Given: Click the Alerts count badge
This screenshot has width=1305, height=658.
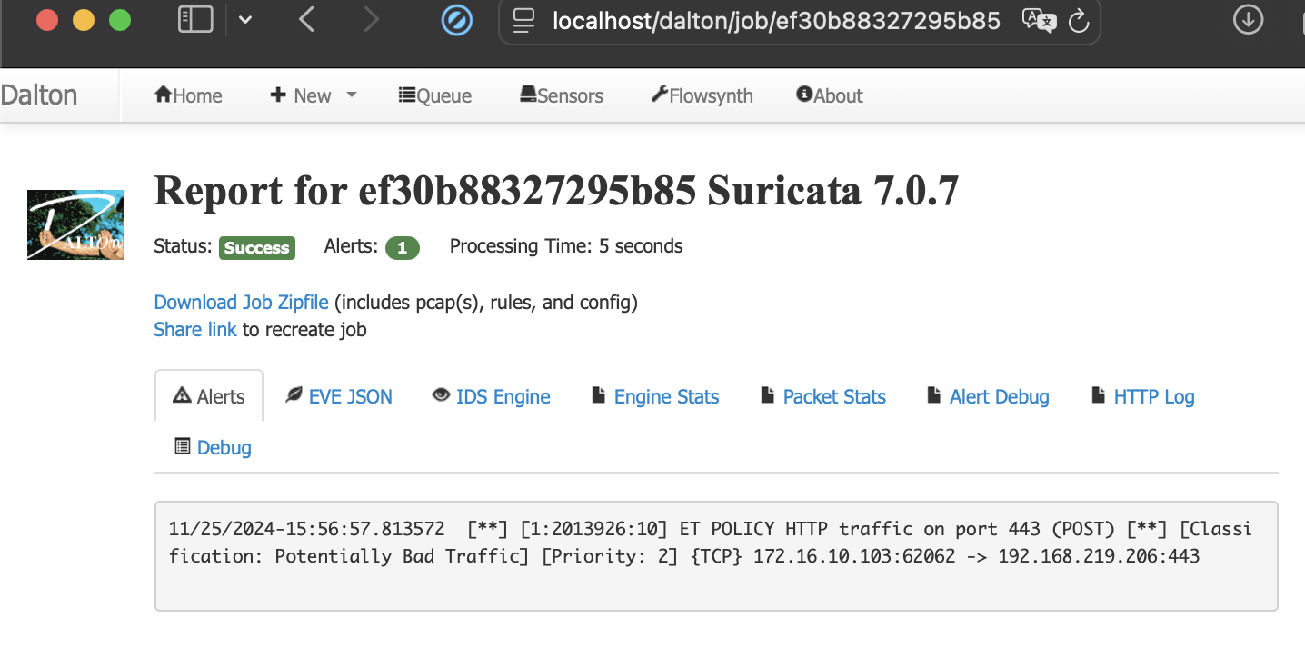Looking at the screenshot, I should pyautogui.click(x=403, y=248).
